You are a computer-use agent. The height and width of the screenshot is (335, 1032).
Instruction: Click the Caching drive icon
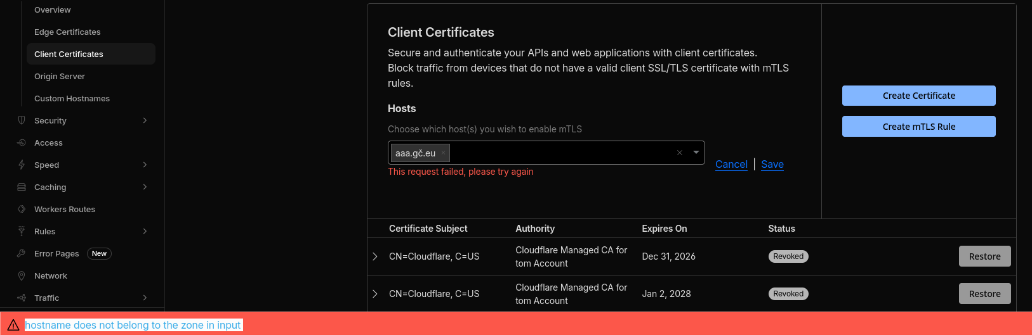click(22, 187)
